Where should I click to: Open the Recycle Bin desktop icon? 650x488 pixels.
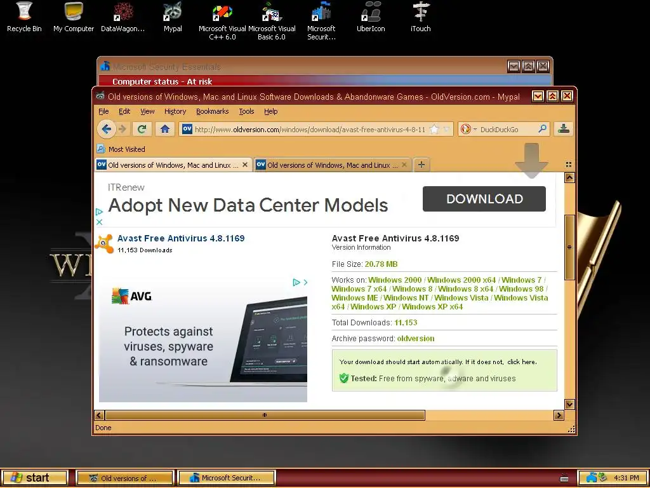pos(24,17)
